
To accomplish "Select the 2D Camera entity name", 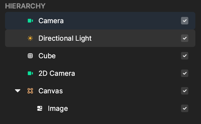I will [x=57, y=73].
